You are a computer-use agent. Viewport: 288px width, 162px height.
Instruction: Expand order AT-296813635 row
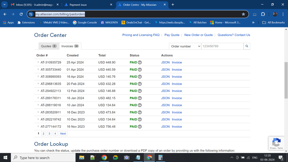click(38, 84)
